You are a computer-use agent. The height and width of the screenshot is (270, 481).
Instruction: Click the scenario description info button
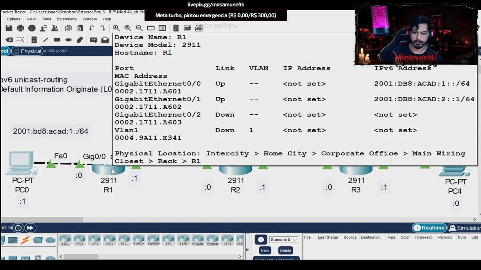[261, 240]
